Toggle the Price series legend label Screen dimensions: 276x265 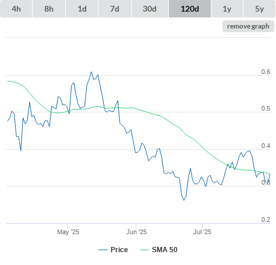[119, 250]
